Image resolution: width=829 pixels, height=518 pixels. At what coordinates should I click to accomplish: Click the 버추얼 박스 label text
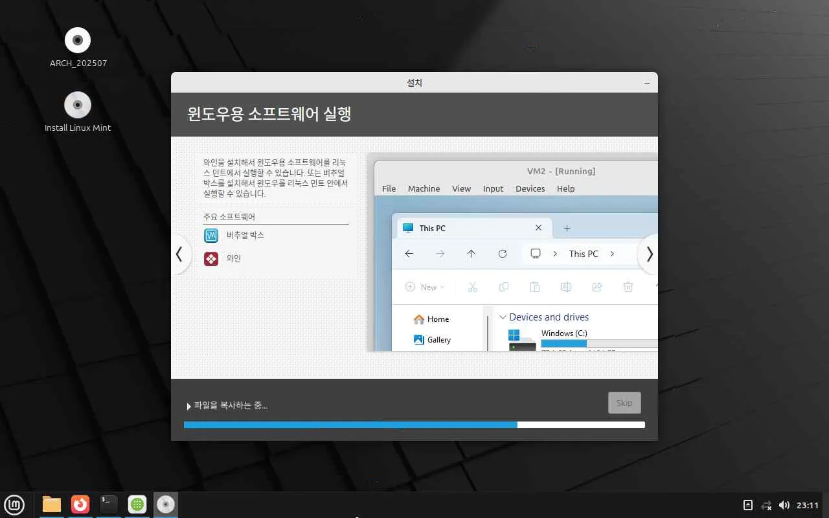(245, 235)
